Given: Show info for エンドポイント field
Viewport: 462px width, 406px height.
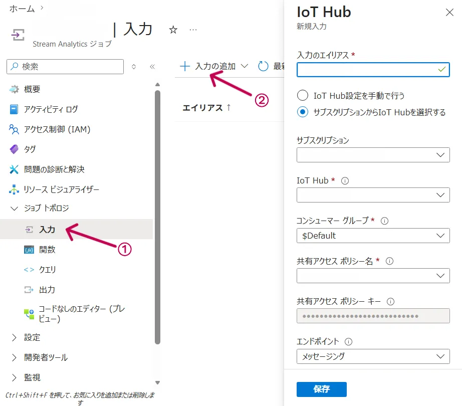Looking at the screenshot, I should point(348,341).
